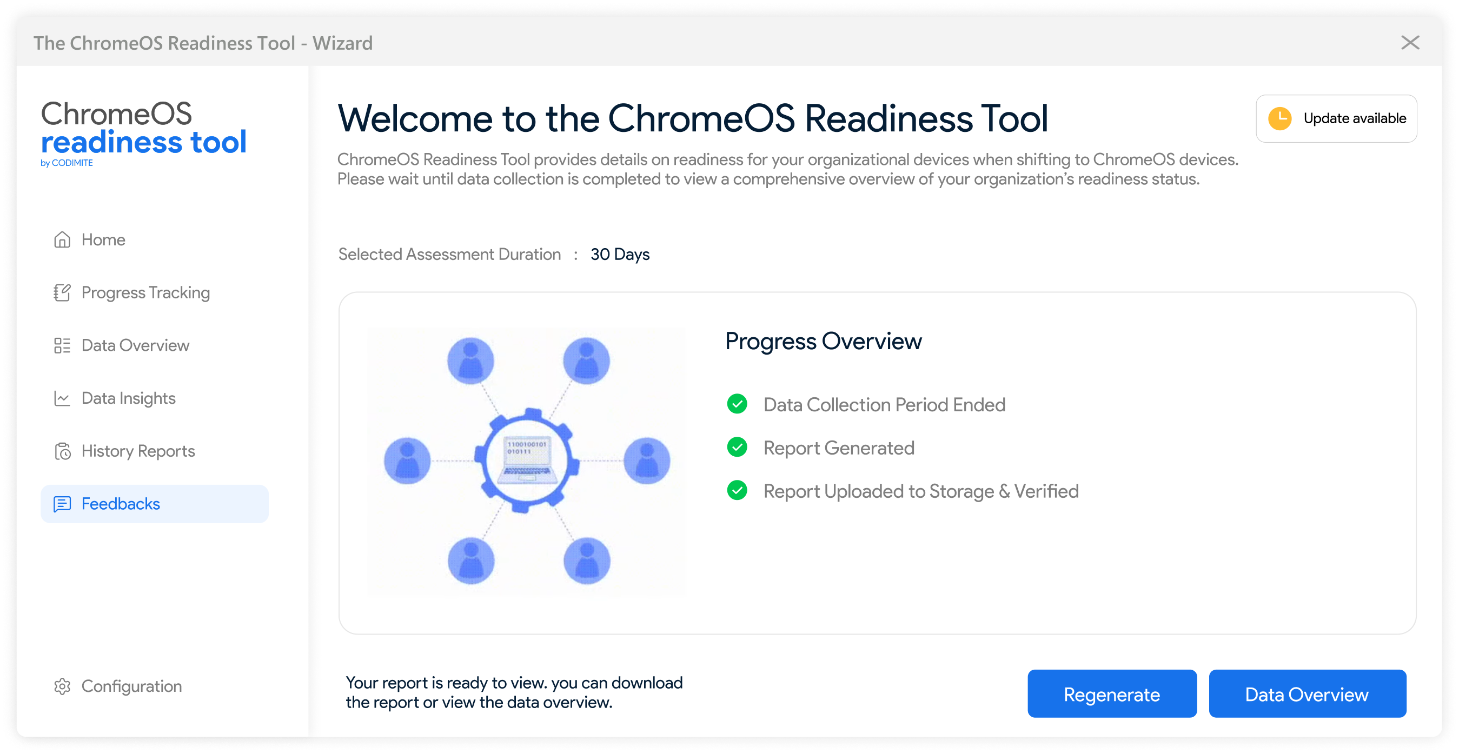The height and width of the screenshot is (754, 1459).
Task: Click the Configuration gear icon
Action: [62, 686]
